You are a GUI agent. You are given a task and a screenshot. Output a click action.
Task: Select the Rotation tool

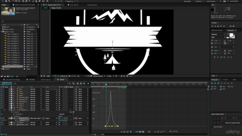pyautogui.click(x=13, y=1)
